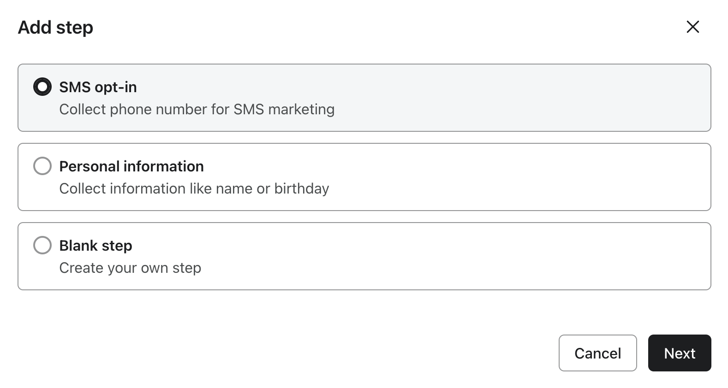
Task: Click the SMS opt-in option card
Action: click(364, 97)
